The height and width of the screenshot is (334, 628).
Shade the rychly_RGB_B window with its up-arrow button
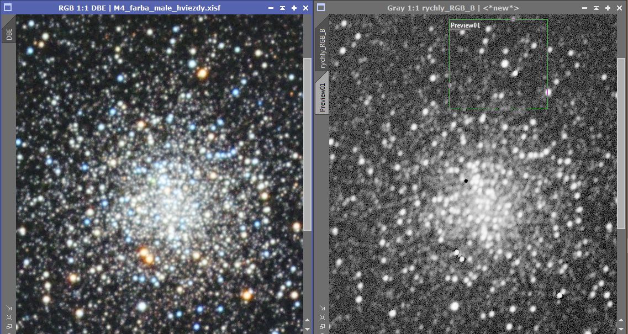tap(597, 8)
